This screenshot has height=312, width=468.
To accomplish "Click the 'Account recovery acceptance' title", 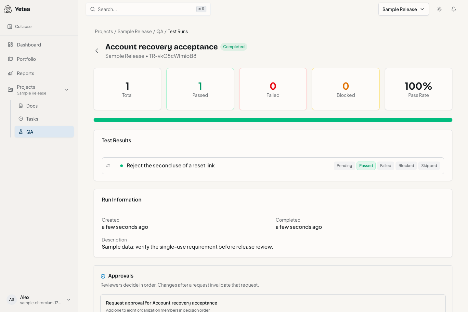I will click(162, 47).
